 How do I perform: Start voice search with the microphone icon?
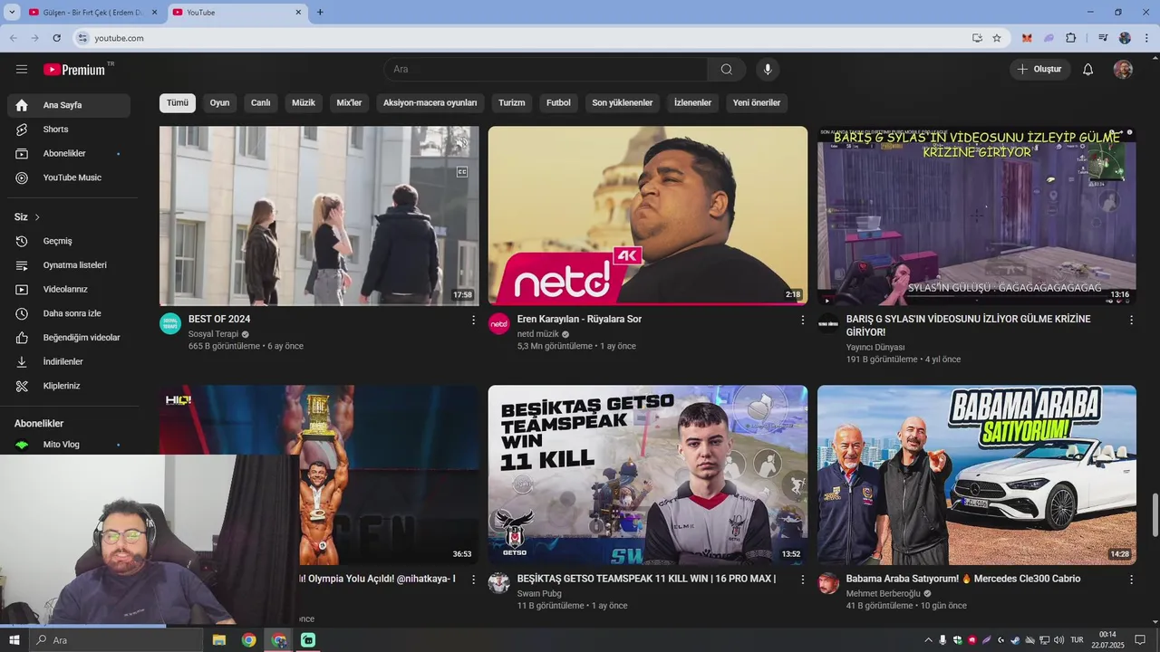768,70
